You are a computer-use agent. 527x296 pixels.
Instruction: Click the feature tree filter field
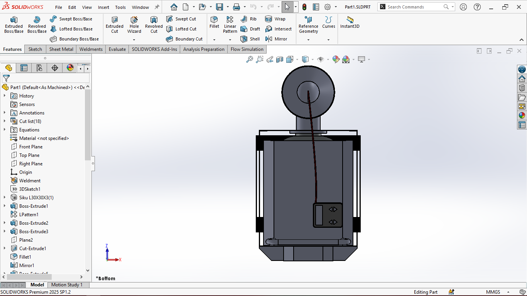[46, 78]
